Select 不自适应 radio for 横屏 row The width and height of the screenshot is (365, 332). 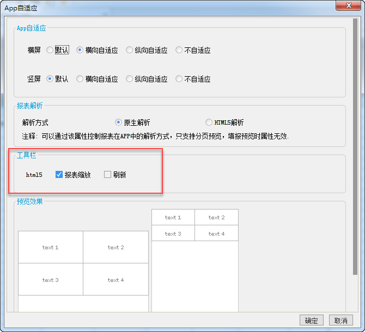(179, 50)
